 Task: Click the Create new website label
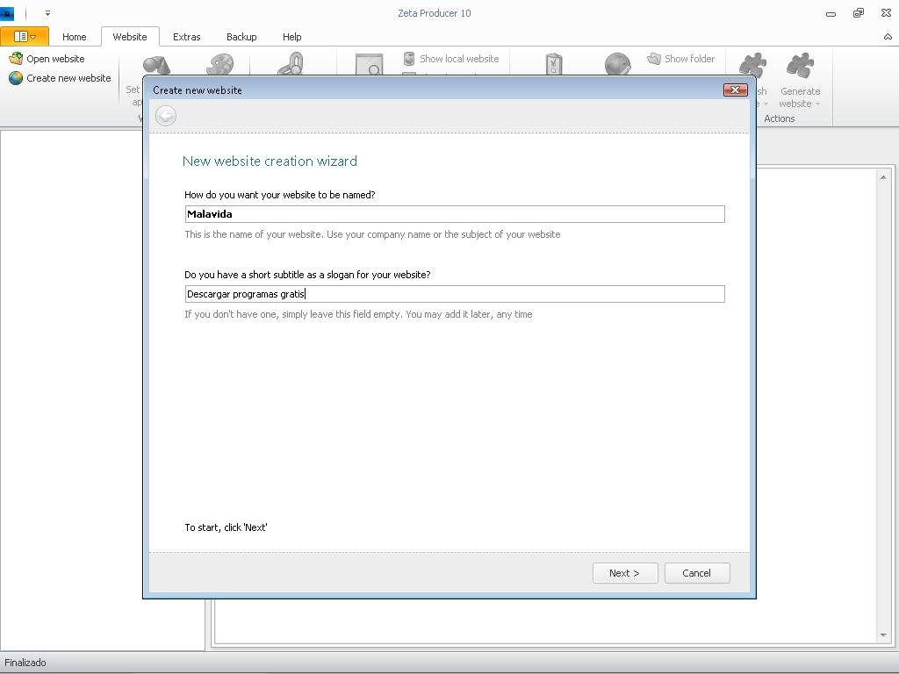click(68, 78)
